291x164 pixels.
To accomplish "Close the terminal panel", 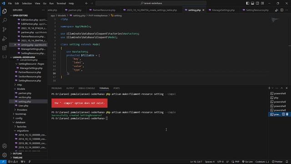I will click(x=286, y=88).
